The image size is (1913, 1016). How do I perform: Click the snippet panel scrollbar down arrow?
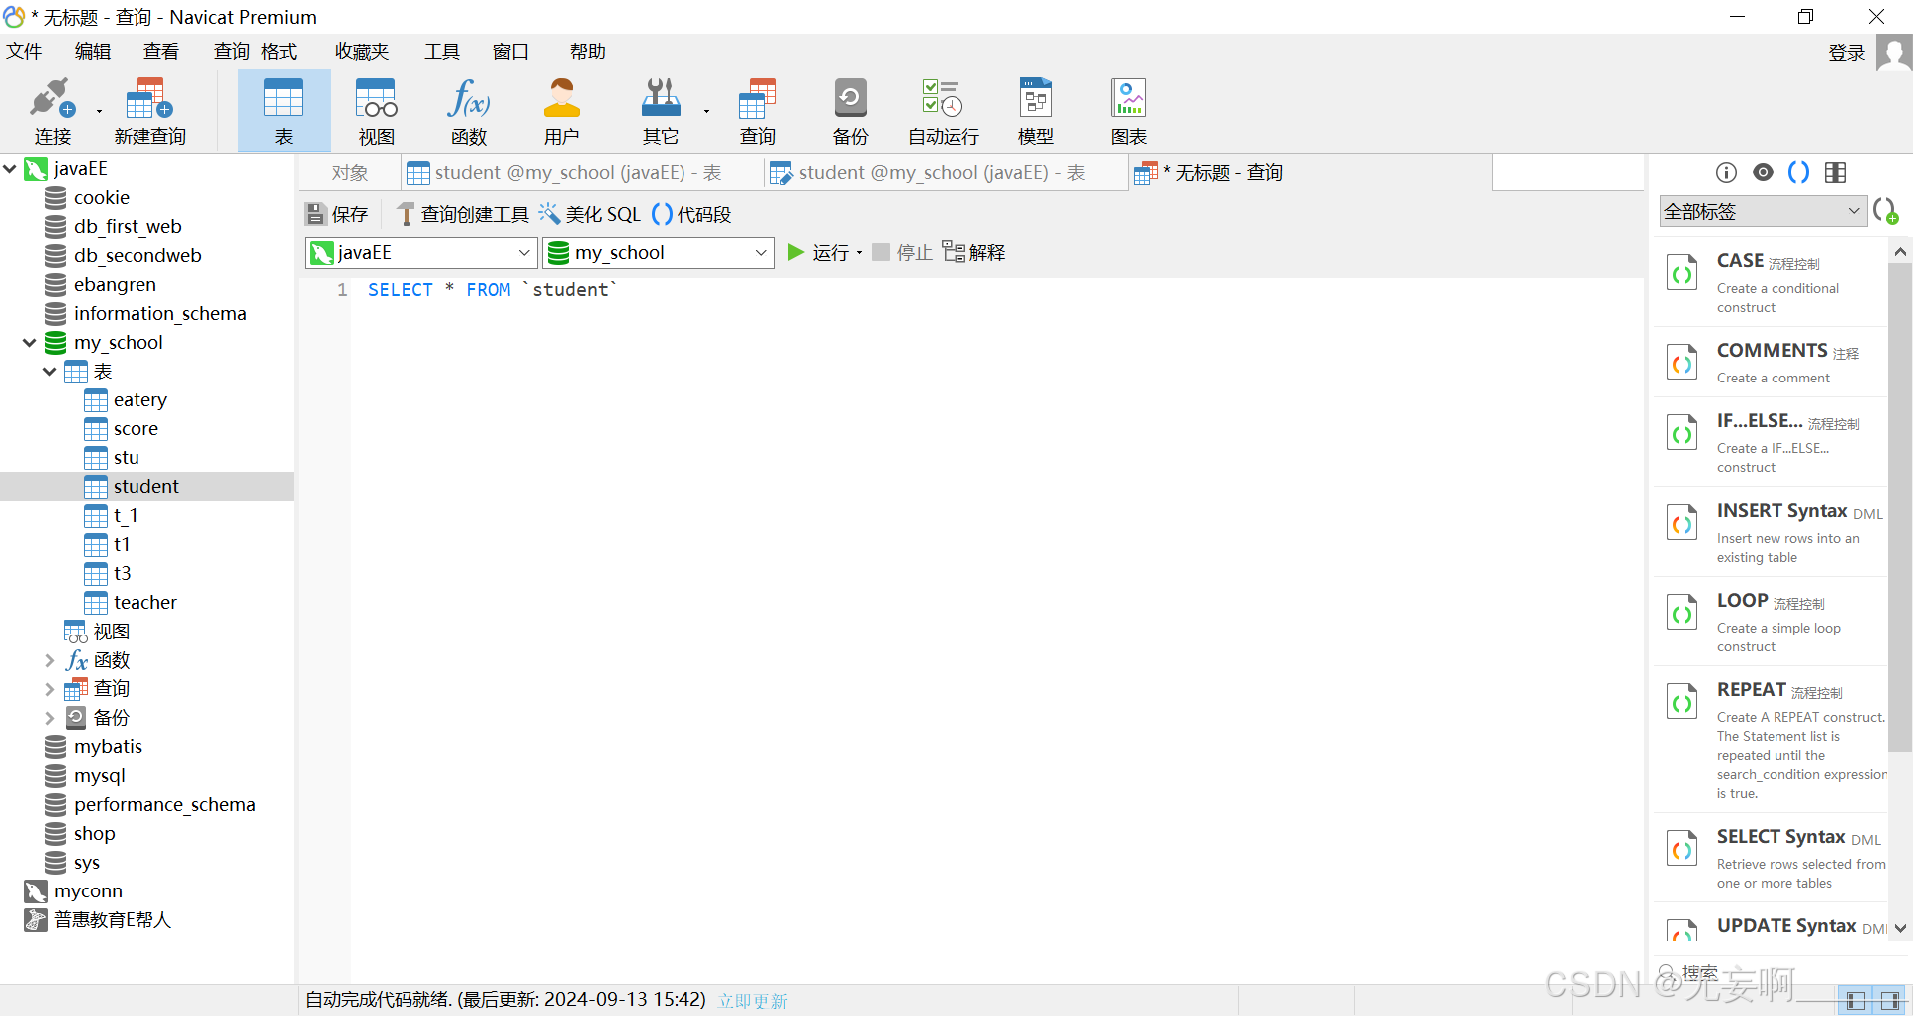pos(1900,928)
